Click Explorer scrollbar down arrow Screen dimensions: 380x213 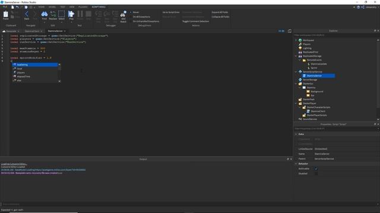coord(378,120)
